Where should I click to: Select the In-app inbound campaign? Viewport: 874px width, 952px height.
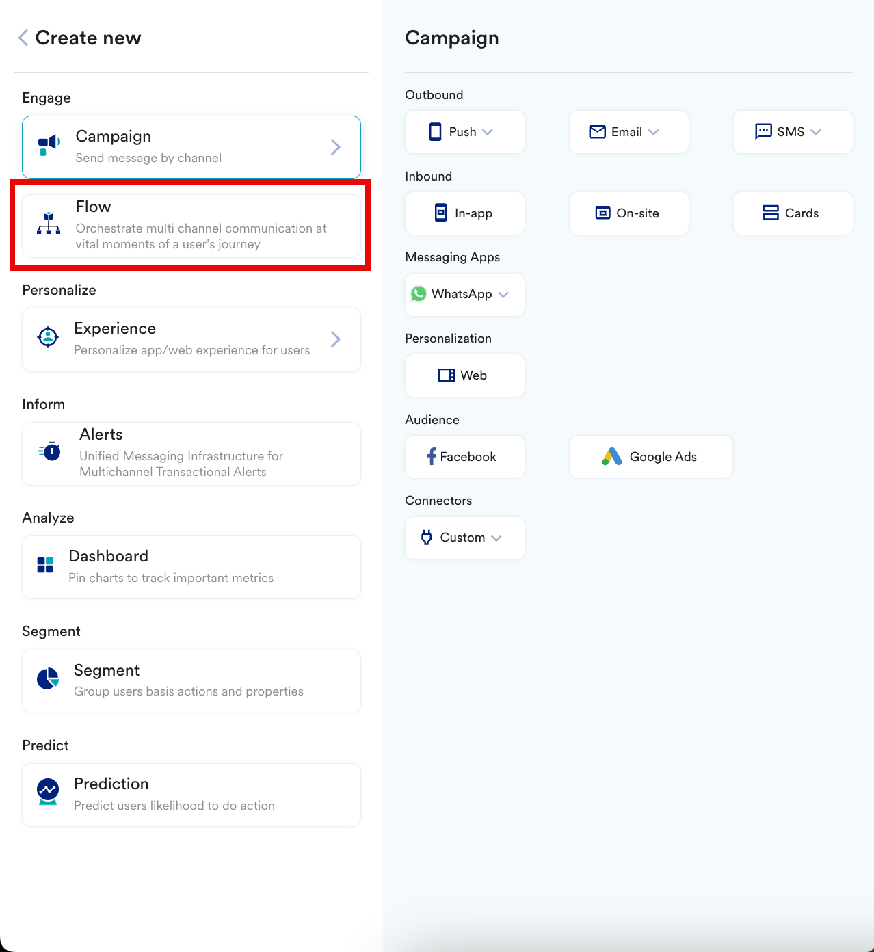point(464,213)
